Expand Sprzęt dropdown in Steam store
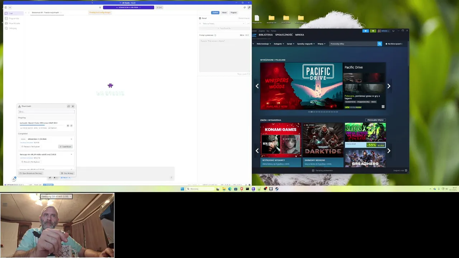The height and width of the screenshot is (258, 459). click(x=290, y=44)
